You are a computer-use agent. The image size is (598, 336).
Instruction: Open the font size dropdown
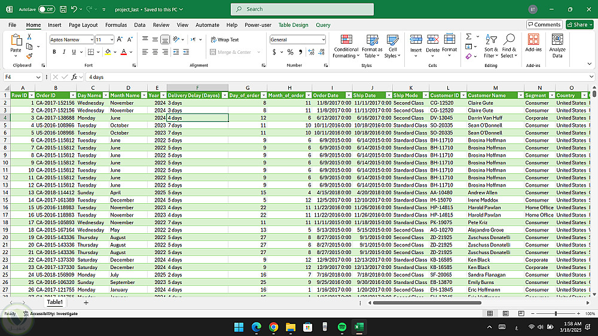pos(112,39)
